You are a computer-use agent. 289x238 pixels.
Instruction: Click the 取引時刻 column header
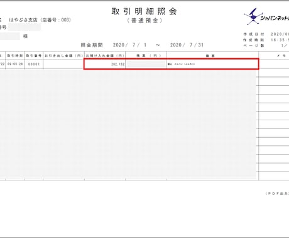tap(15, 56)
